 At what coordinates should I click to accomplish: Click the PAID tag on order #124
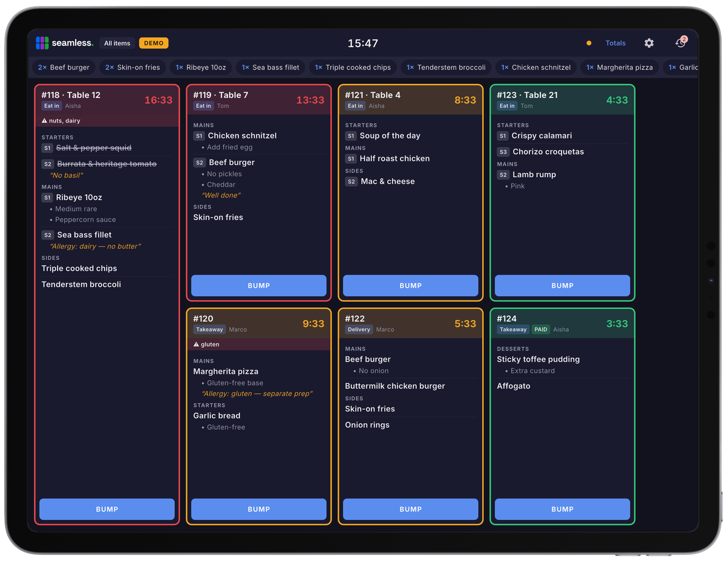pyautogui.click(x=541, y=329)
